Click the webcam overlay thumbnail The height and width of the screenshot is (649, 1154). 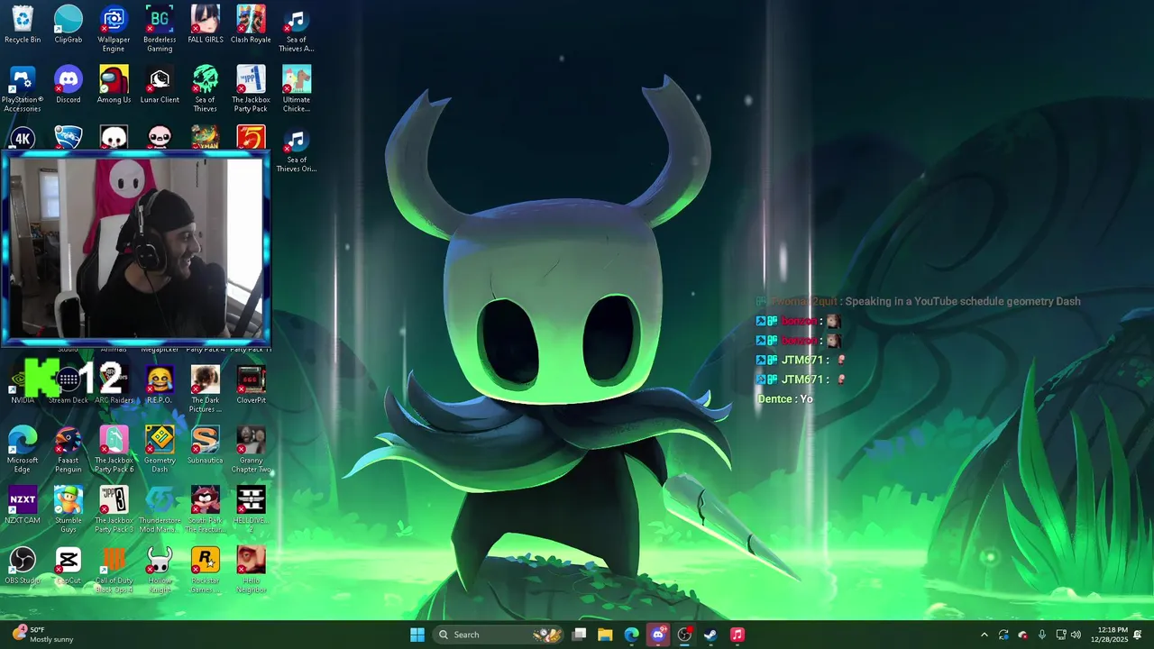(135, 249)
